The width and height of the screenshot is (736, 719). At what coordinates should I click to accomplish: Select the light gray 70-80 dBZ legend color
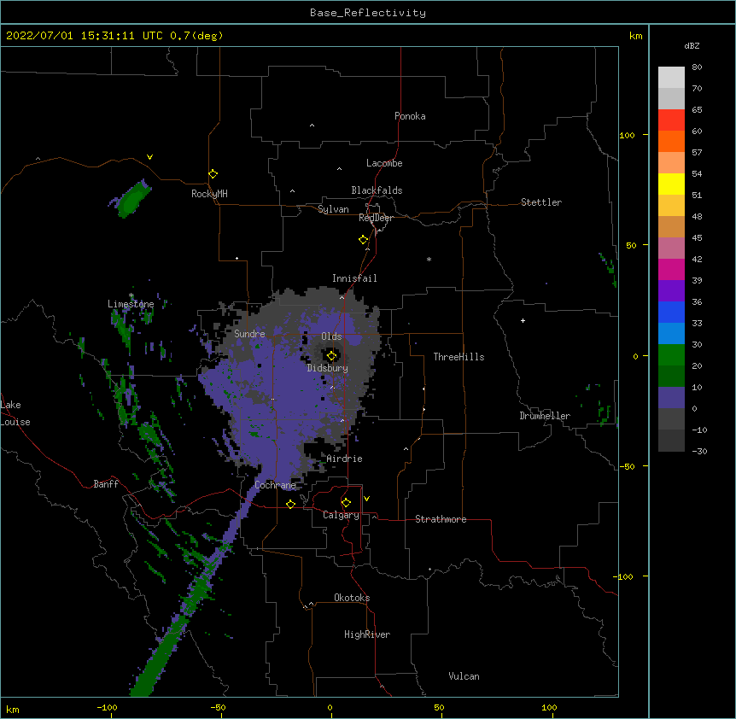671,78
